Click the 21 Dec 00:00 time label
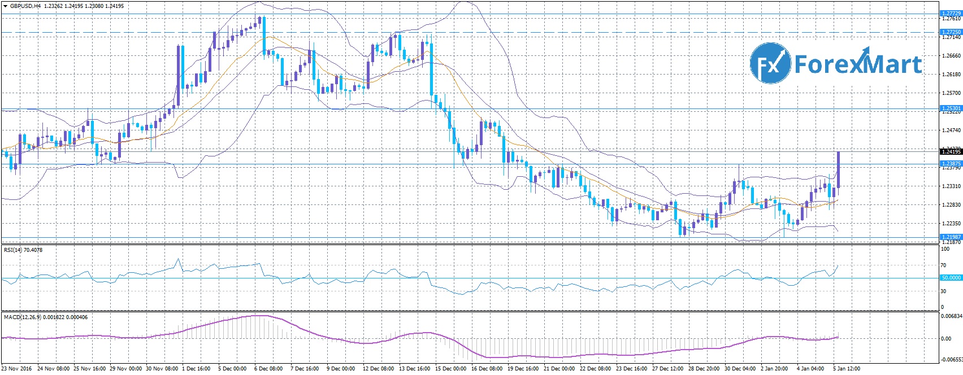 559,369
